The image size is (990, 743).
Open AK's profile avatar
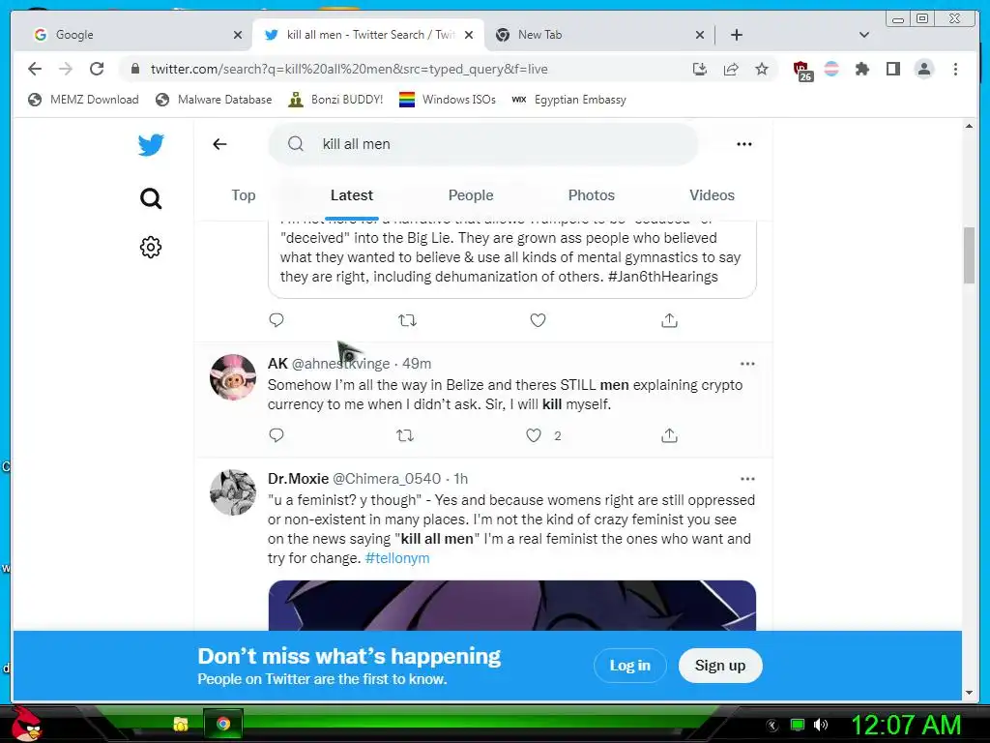(x=233, y=377)
